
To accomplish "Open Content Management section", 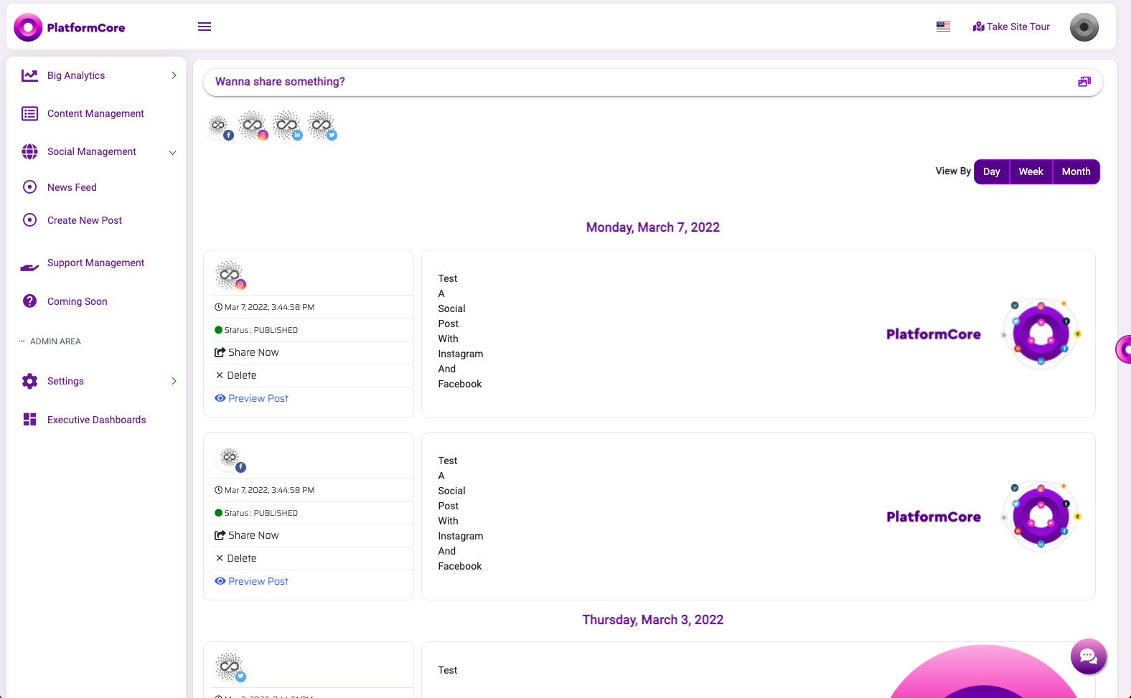I will (x=96, y=113).
